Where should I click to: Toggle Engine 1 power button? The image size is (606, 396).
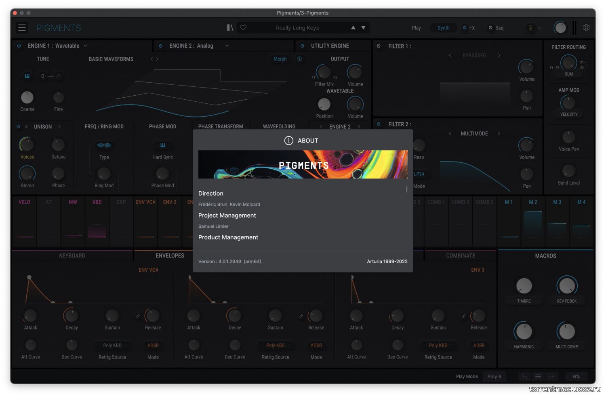(x=19, y=46)
